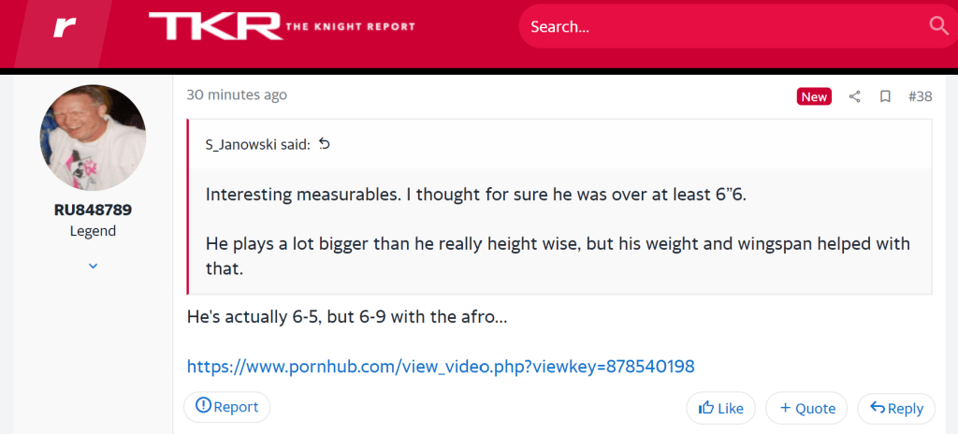The height and width of the screenshot is (434, 958).
Task: Click the red "New" badge
Action: (x=814, y=96)
